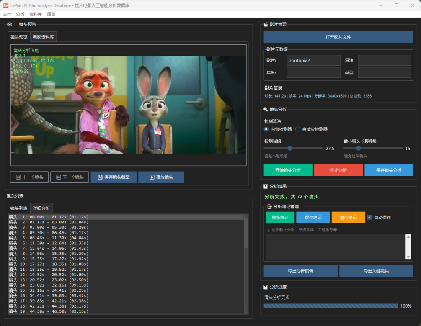Select row 镜头 7: 12.64s - 14.06s
Screen dimensions: 421x326
coord(126,249)
